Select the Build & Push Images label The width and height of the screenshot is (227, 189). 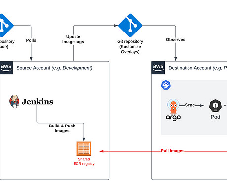(62, 128)
